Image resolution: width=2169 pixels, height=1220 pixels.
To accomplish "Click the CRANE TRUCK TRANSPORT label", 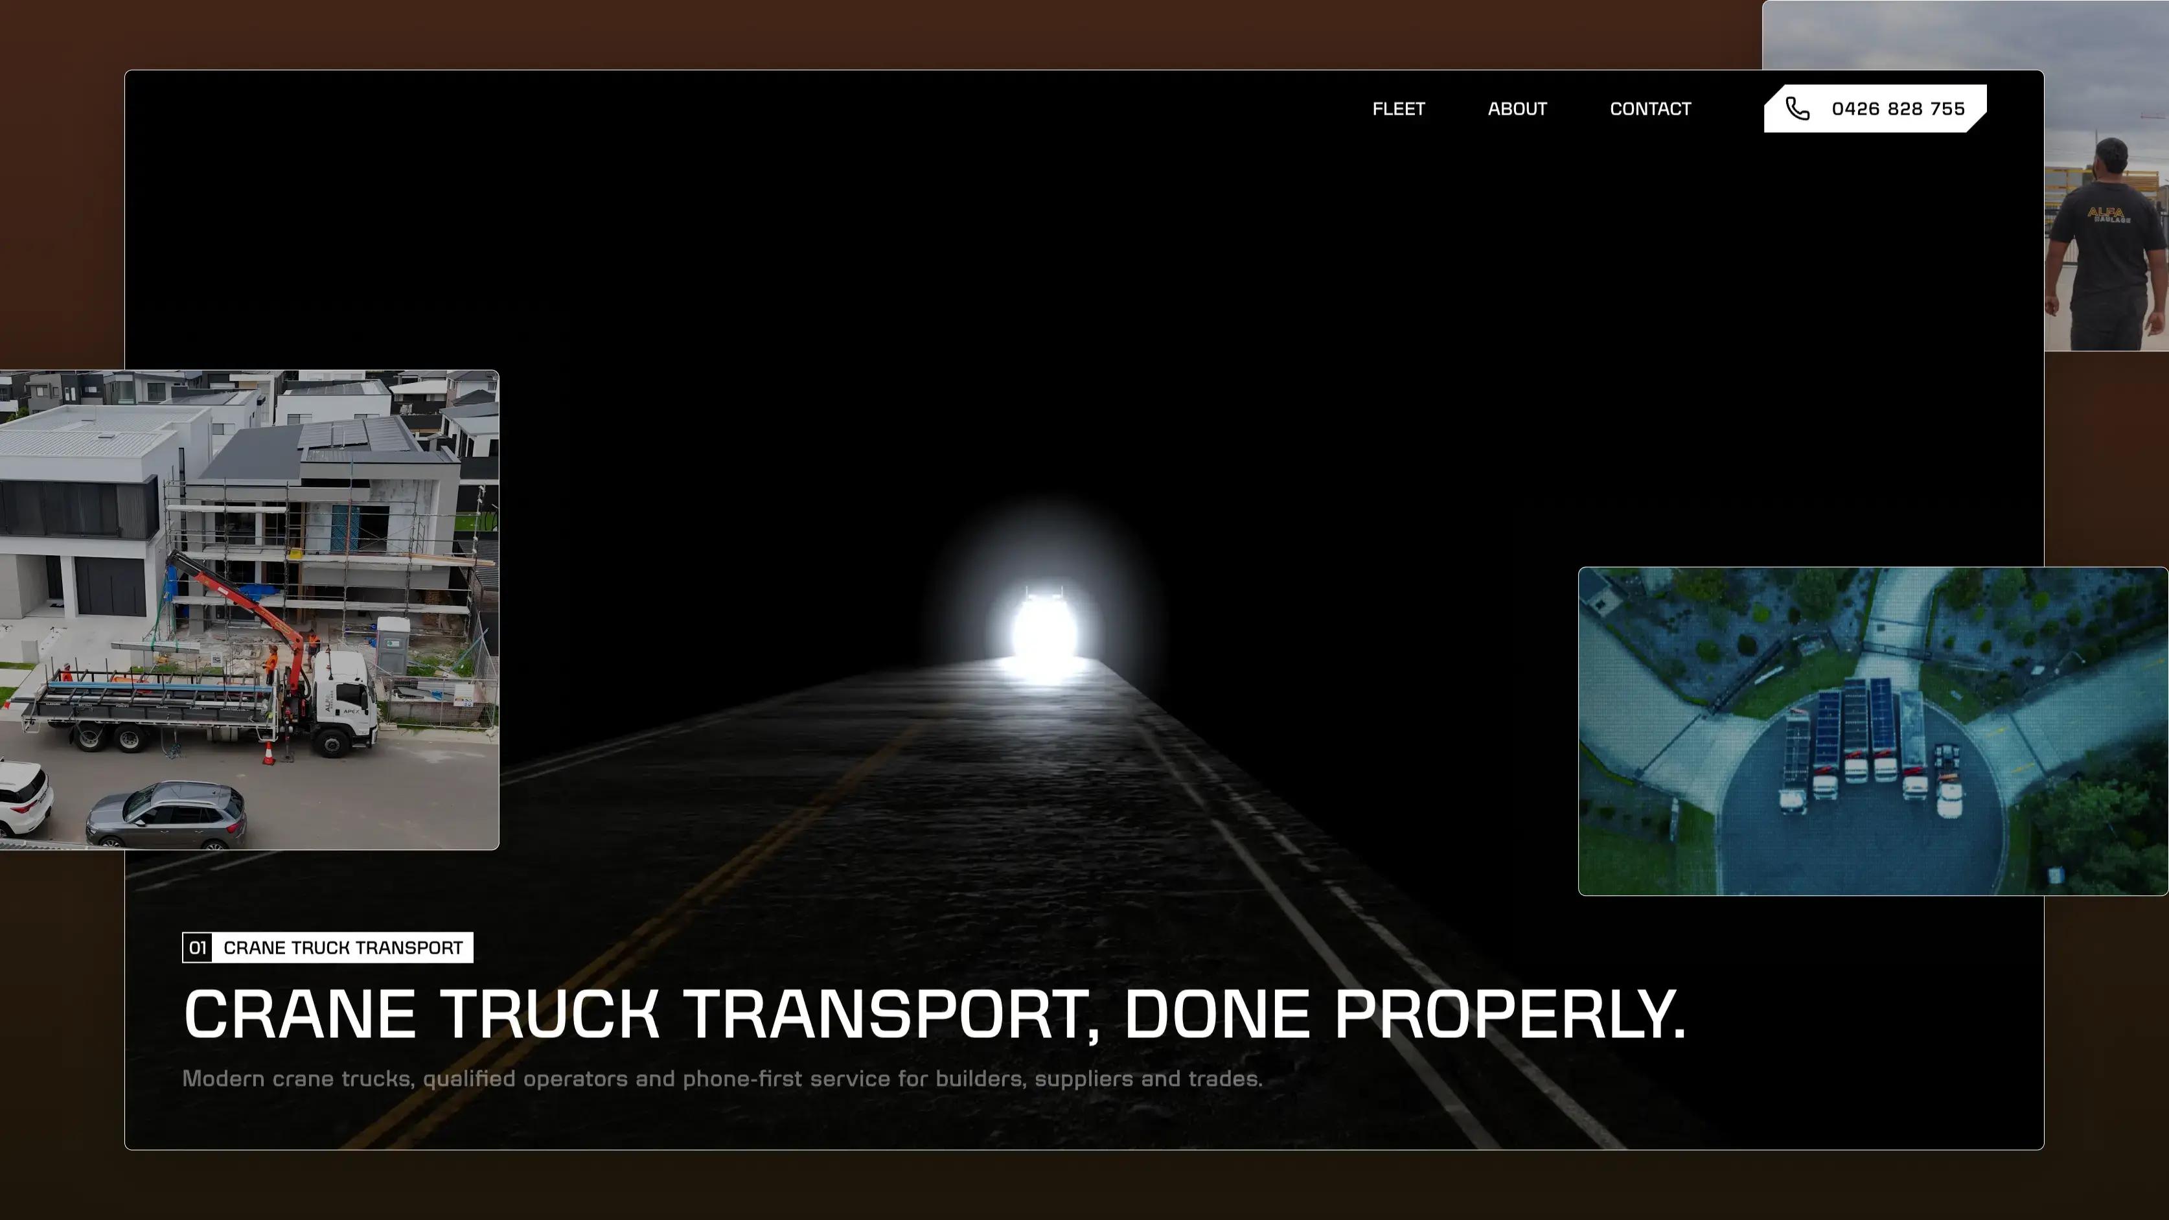I will 343,948.
